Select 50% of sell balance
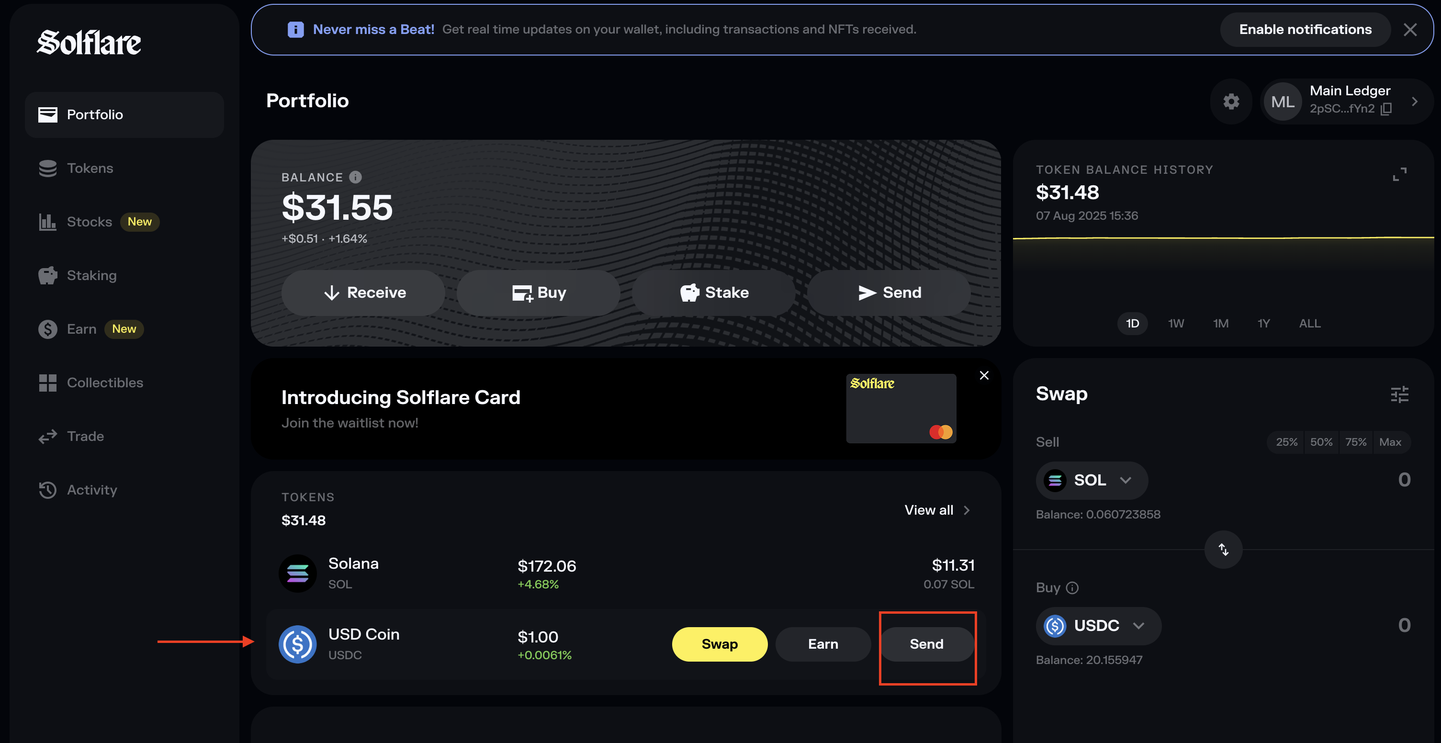Image resolution: width=1441 pixels, height=743 pixels. coord(1321,442)
